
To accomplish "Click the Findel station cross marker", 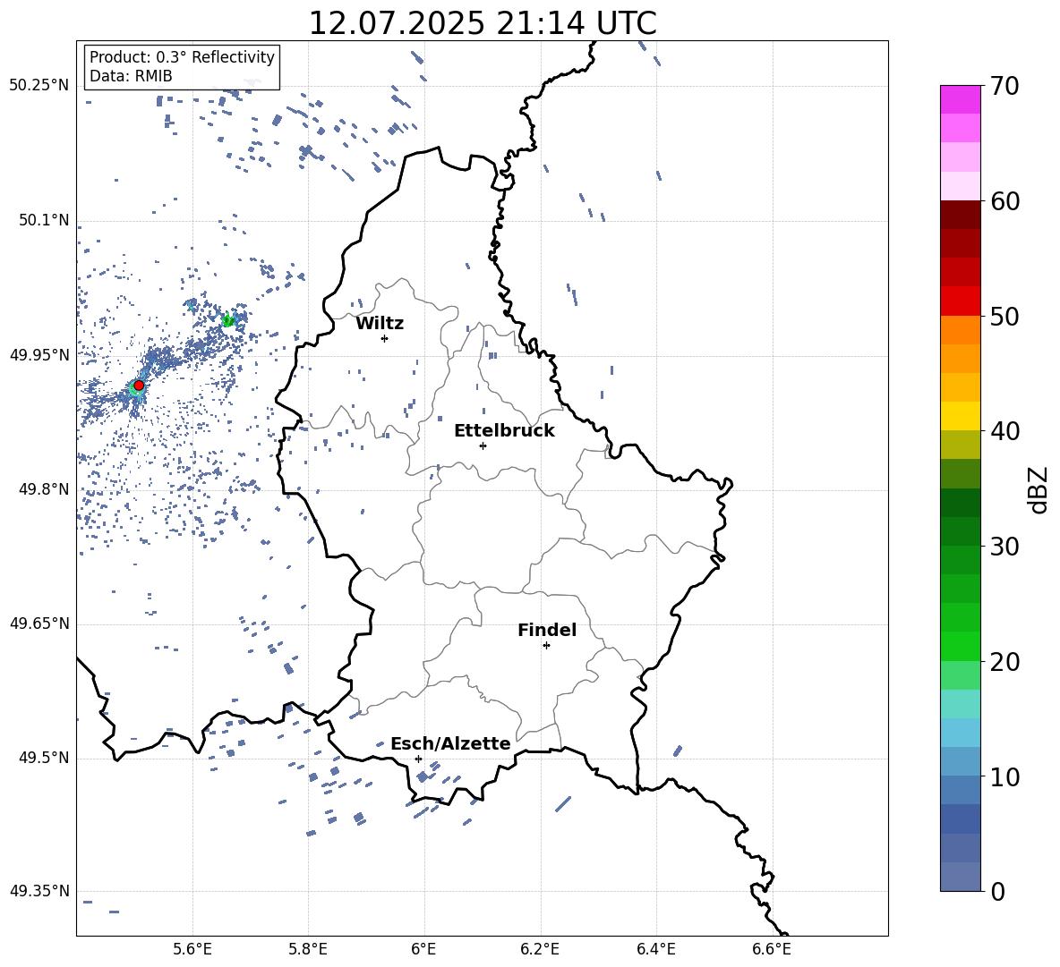I will pos(546,646).
